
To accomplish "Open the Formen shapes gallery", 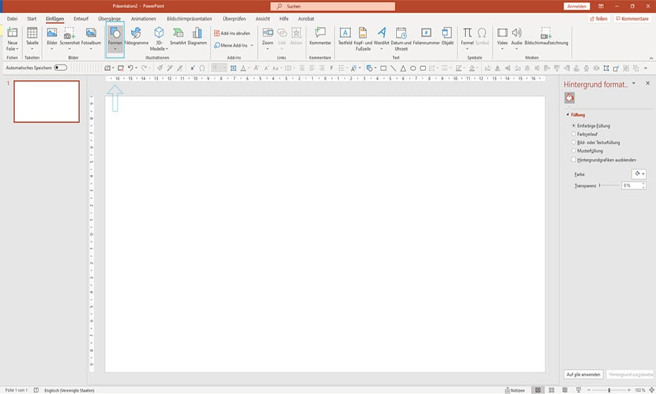I will [x=115, y=39].
